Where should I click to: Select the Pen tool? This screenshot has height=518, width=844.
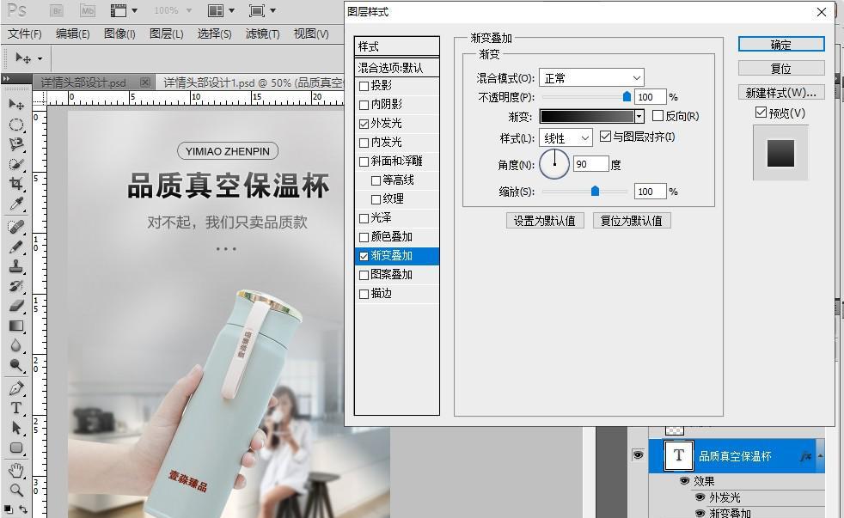pos(16,387)
